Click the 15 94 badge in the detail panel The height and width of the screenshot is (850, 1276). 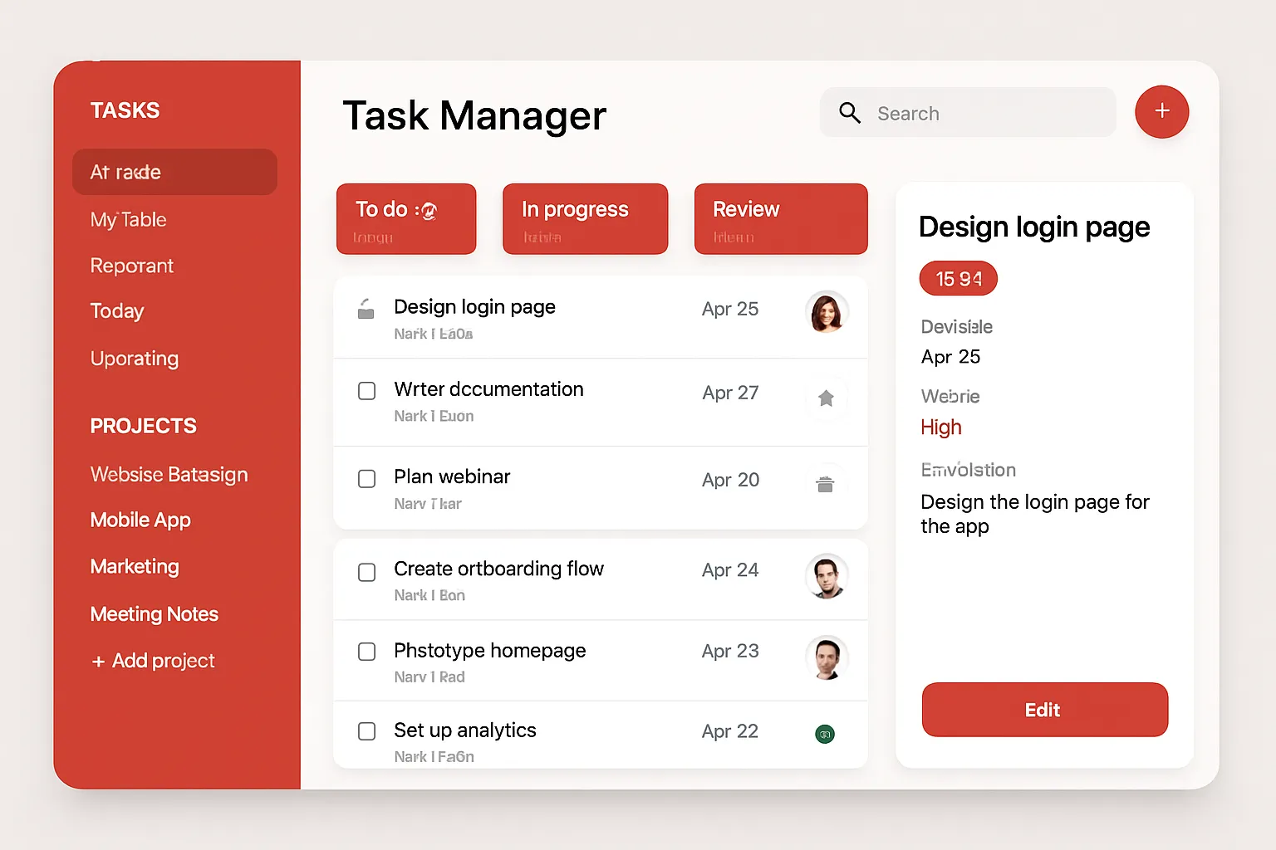957,278
